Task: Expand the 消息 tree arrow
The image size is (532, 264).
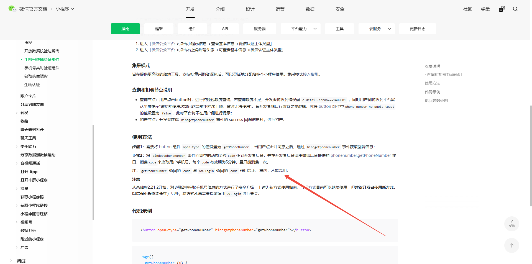Action: (x=17, y=189)
